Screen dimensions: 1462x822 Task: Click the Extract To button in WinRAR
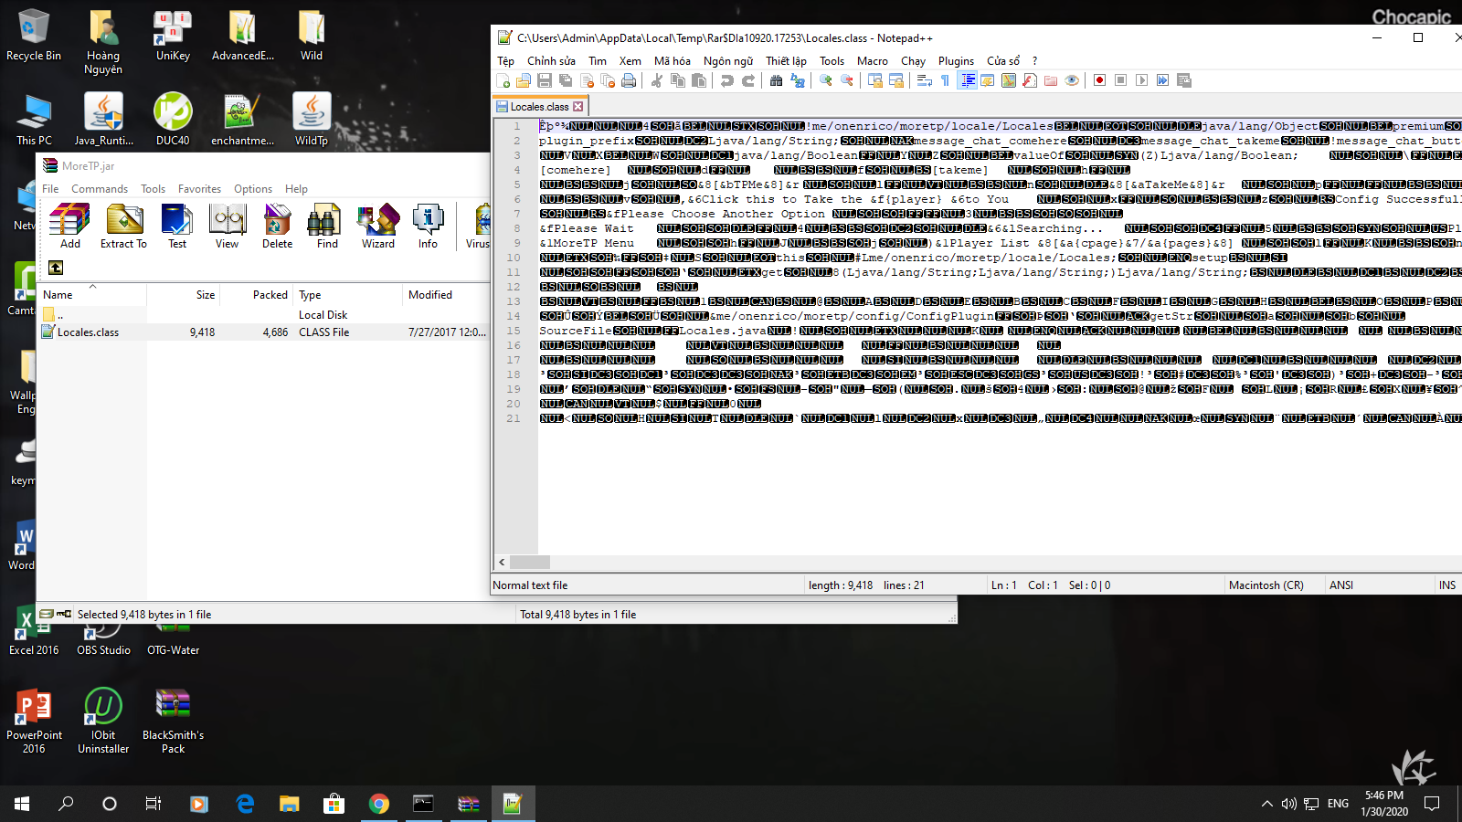(123, 227)
